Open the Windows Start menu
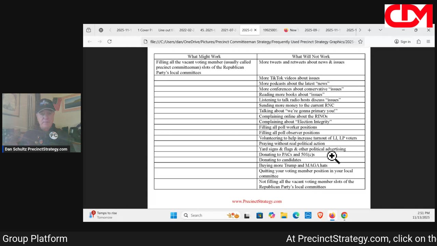 (174, 215)
